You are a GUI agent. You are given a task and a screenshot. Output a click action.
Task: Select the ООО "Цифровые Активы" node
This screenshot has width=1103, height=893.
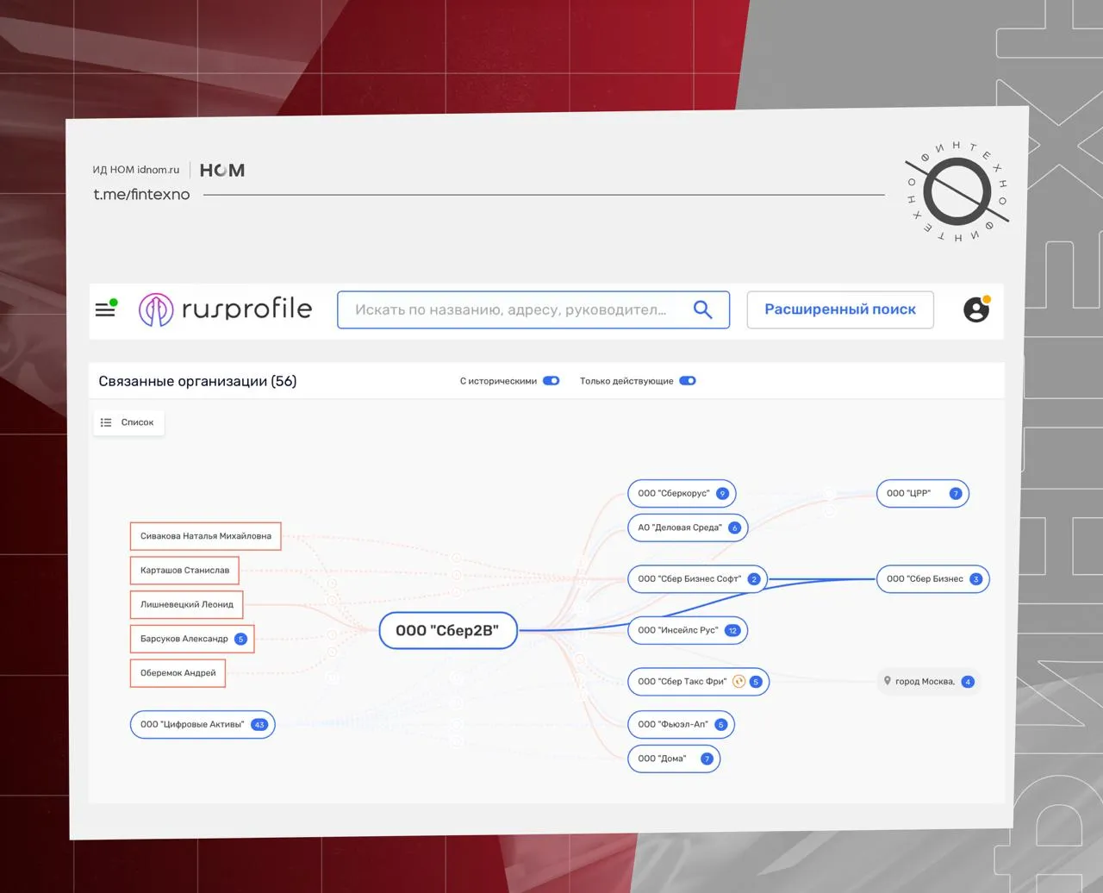203,725
